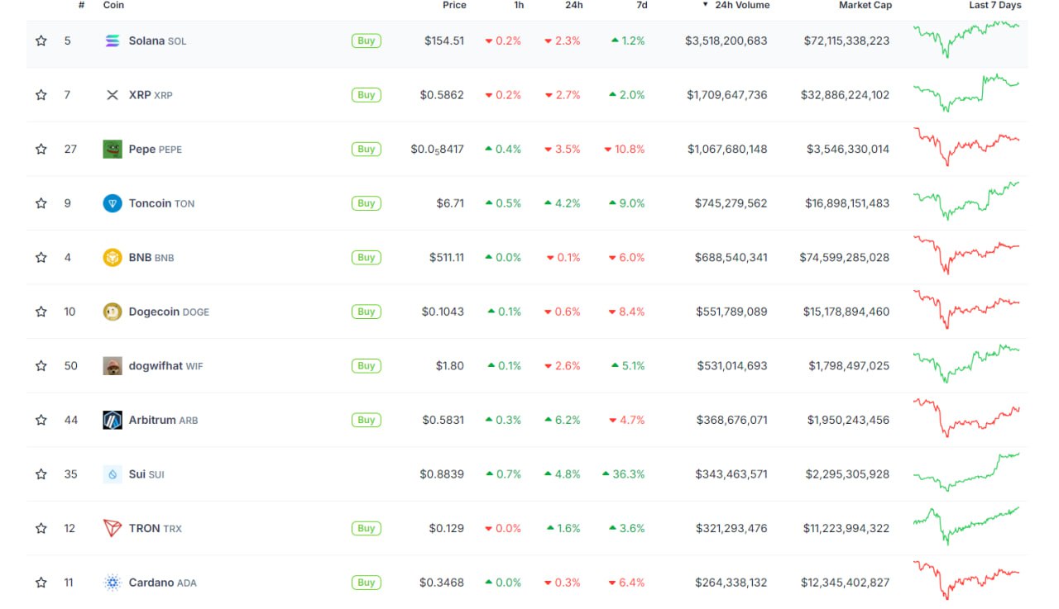Toggle the favorite star for Cardano

tap(41, 583)
